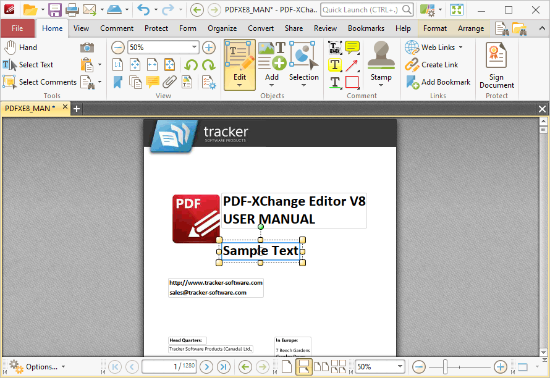Expand the Stamp dropdown
The image size is (550, 378).
pyautogui.click(x=381, y=85)
